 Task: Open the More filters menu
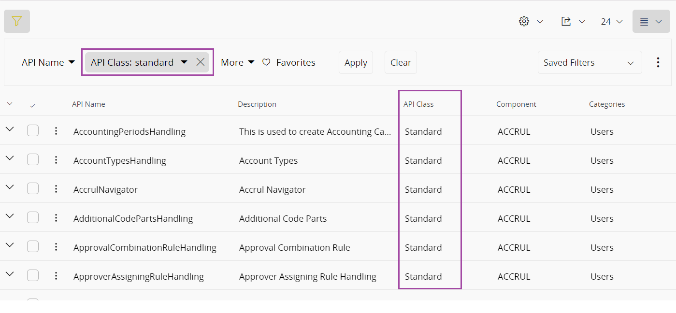pos(237,62)
